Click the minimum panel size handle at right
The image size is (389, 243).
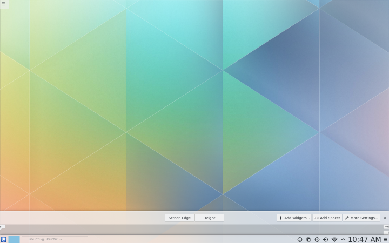click(386, 233)
